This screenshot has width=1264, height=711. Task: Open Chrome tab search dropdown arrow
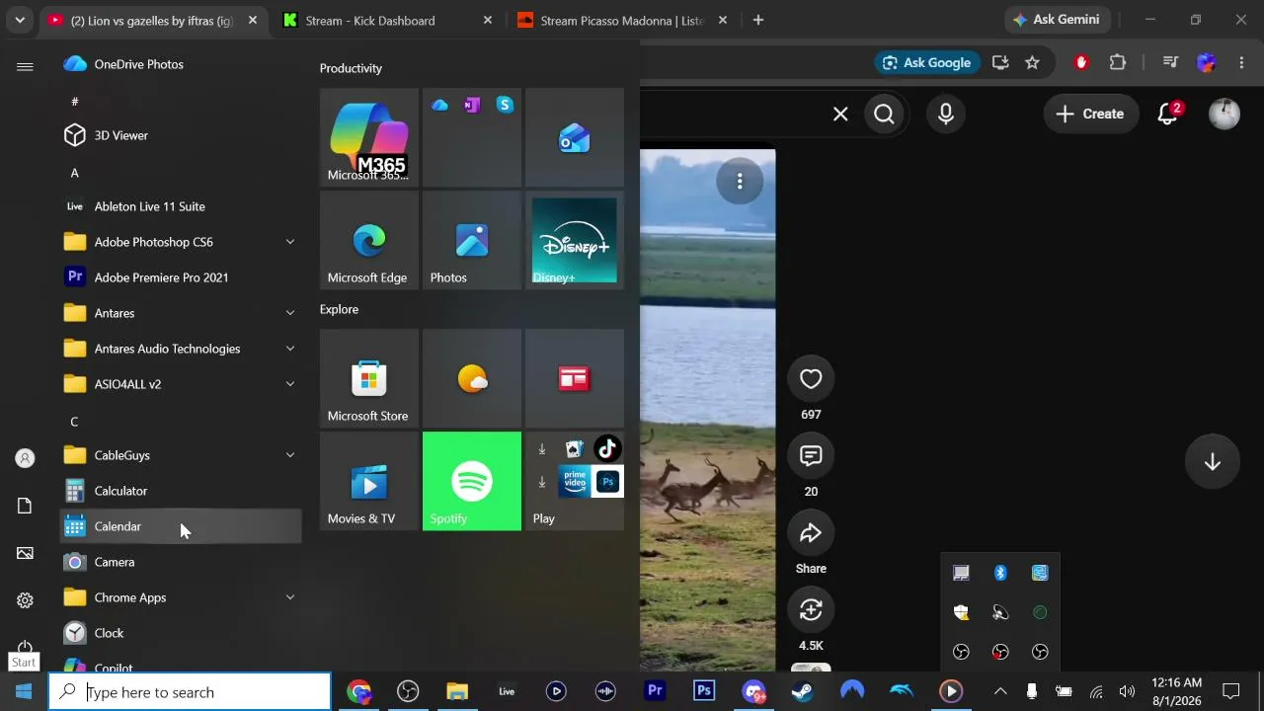coord(20,20)
